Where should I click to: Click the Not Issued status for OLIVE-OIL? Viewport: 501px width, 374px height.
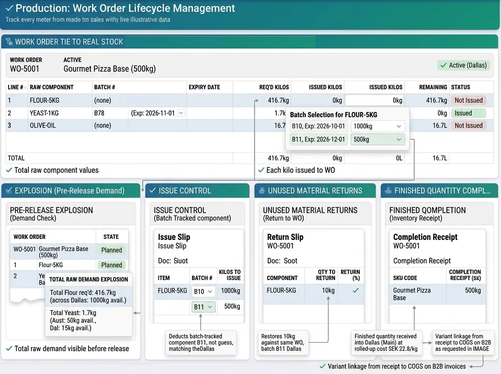(x=468, y=126)
